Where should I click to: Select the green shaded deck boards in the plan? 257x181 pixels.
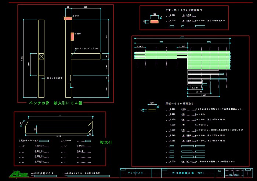point(188,60)
